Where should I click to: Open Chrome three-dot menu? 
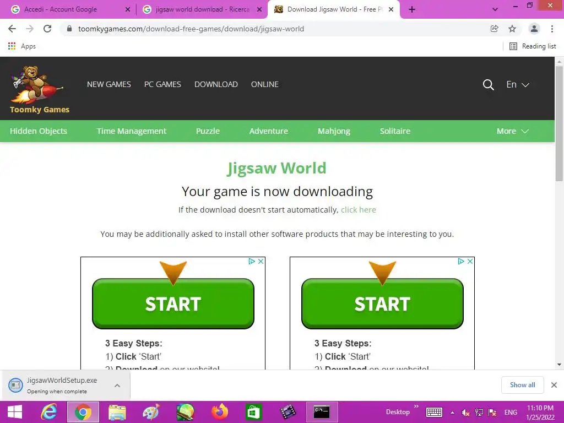(552, 29)
